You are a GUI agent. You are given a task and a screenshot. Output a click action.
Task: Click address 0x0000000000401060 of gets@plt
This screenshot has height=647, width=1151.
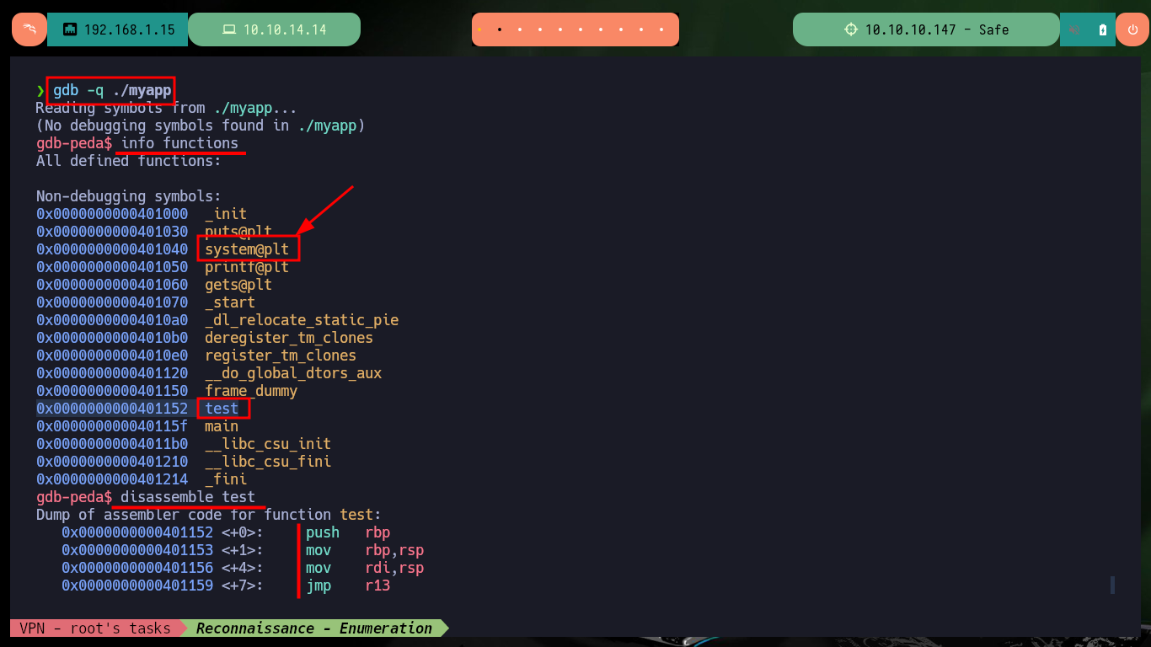pos(112,285)
